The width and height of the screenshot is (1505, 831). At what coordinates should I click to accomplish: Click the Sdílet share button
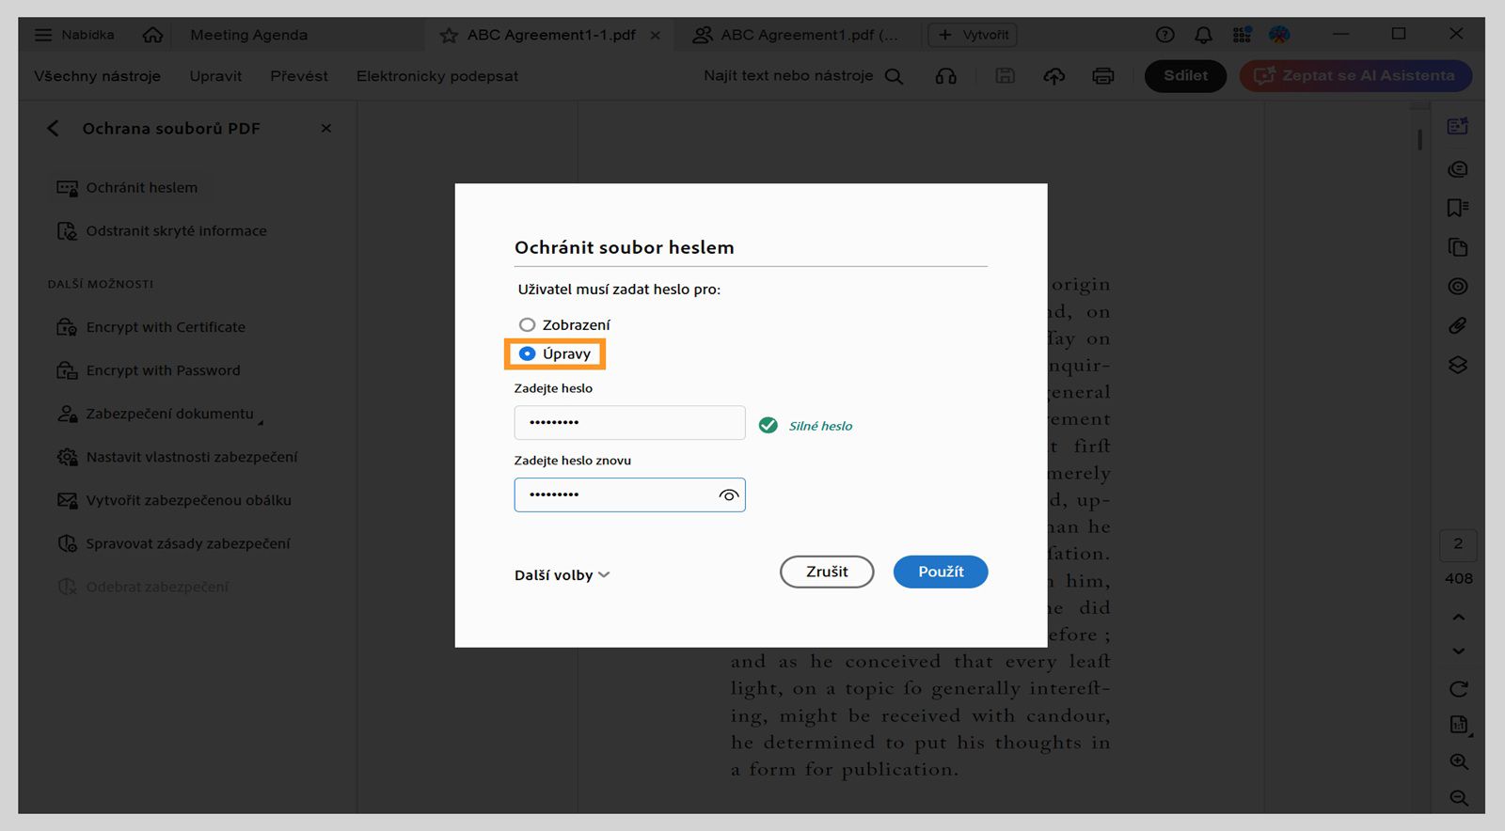(1185, 76)
